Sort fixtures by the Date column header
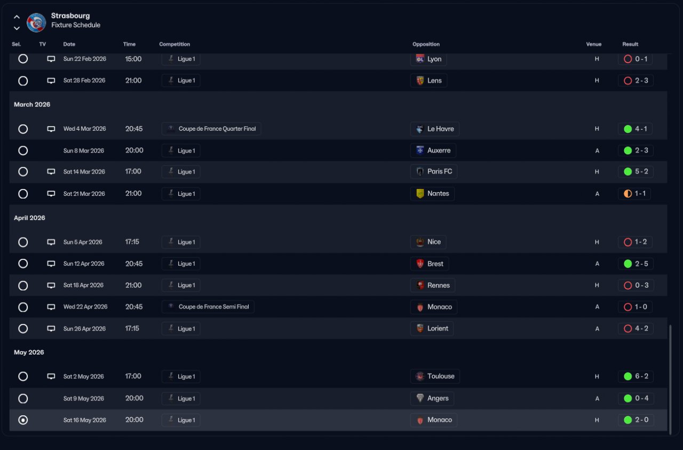This screenshot has width=683, height=450. 69,44
